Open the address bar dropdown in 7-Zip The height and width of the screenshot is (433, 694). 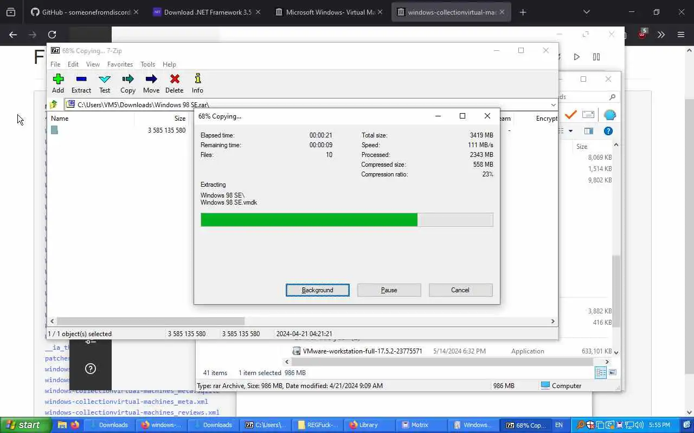click(553, 105)
